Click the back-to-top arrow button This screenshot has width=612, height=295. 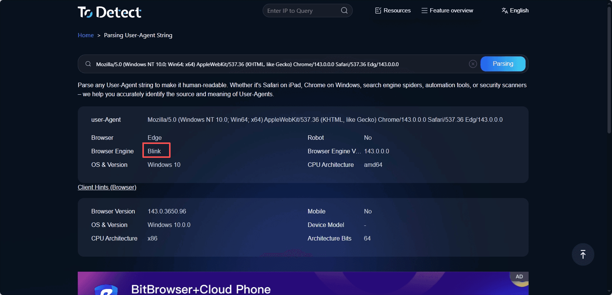pyautogui.click(x=583, y=254)
